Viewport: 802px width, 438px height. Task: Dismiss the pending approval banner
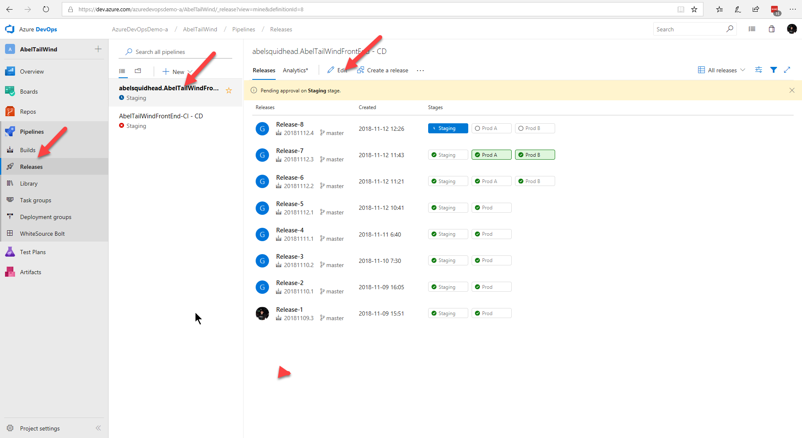pyautogui.click(x=792, y=90)
